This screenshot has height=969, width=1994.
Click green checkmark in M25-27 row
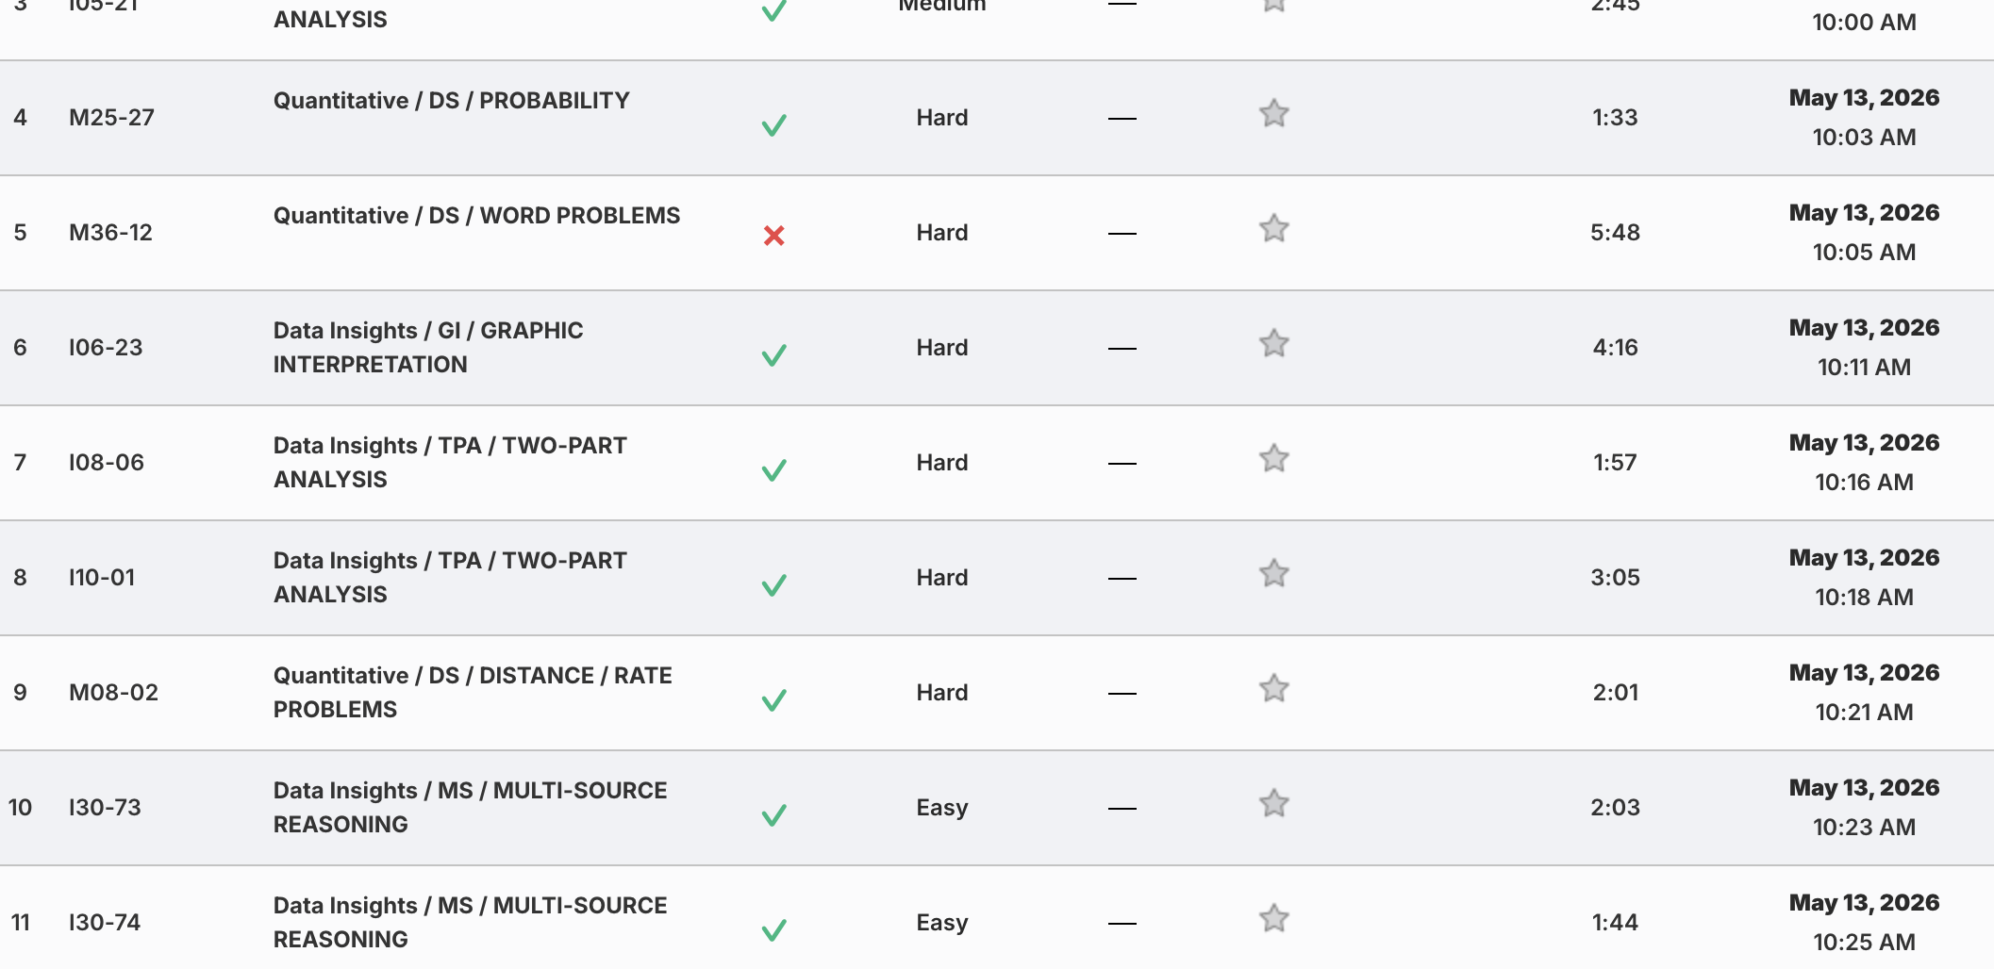click(x=774, y=125)
